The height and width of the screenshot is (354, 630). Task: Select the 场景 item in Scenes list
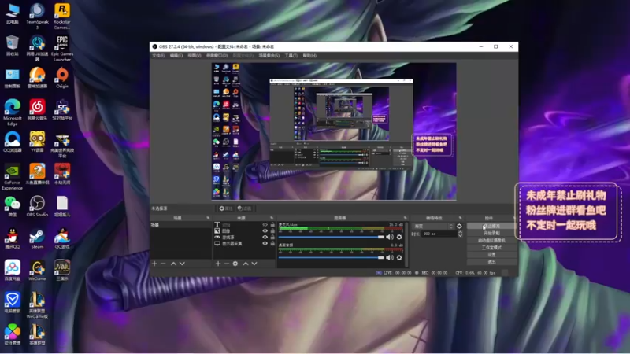point(181,225)
